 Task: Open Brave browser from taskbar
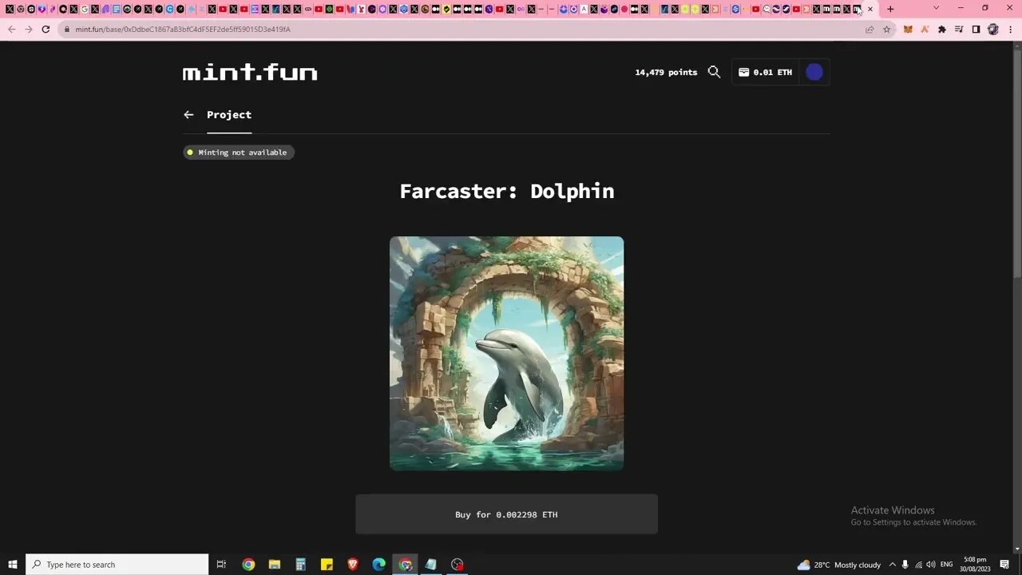(x=353, y=565)
